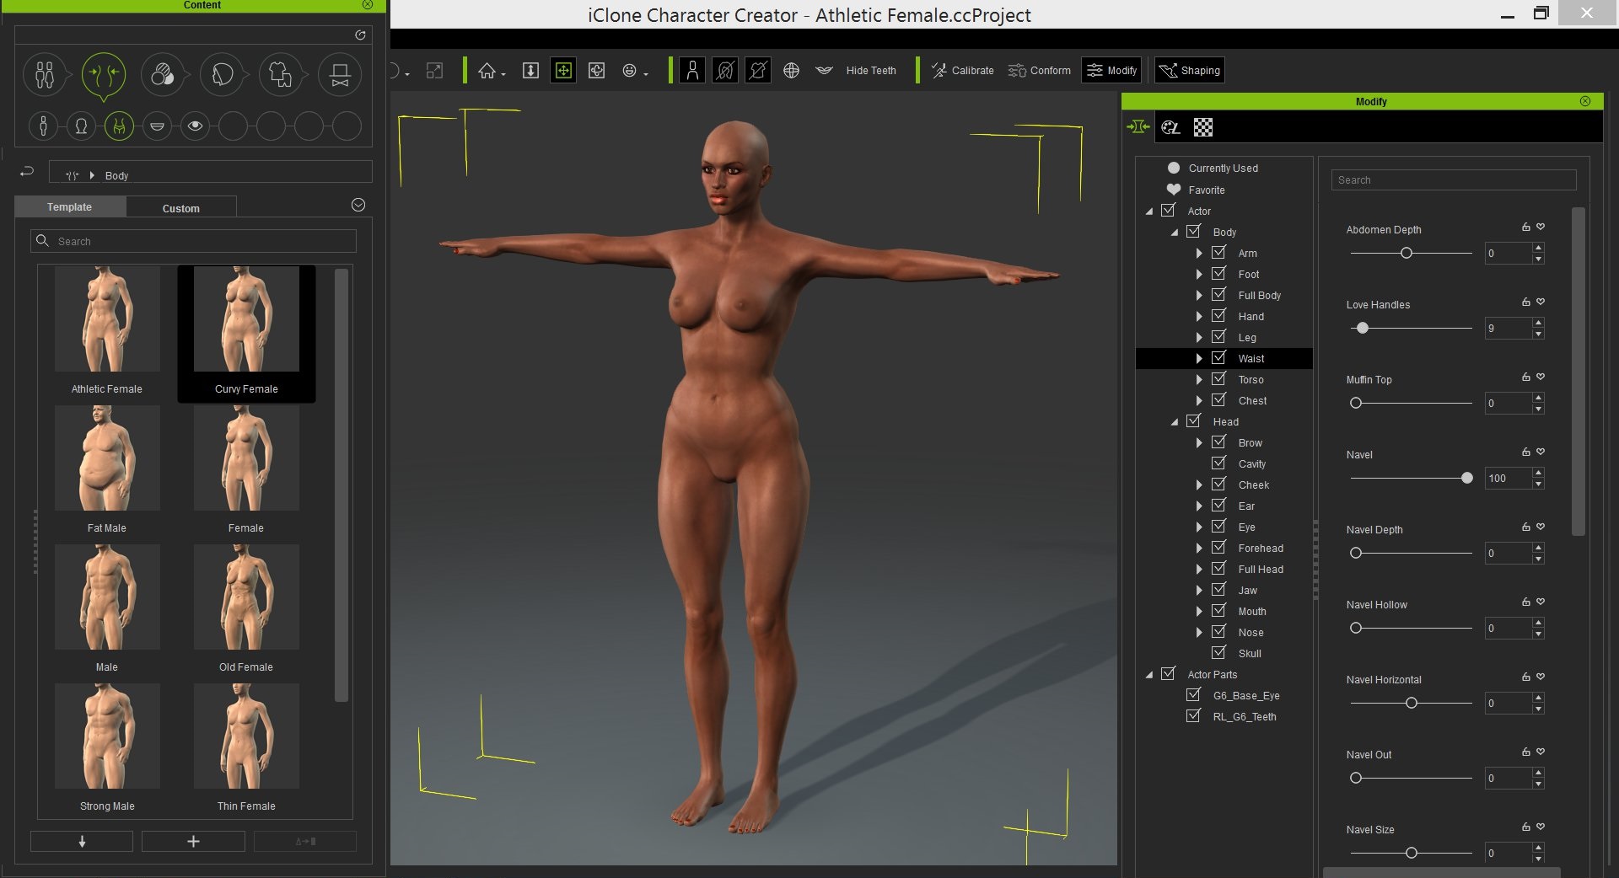Expand the Arm tree node
The image size is (1619, 878).
[x=1199, y=253]
